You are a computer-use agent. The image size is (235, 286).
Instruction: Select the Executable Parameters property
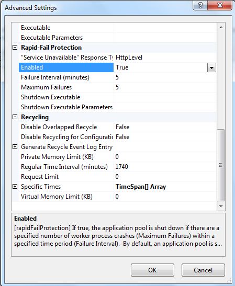pyautogui.click(x=66, y=38)
